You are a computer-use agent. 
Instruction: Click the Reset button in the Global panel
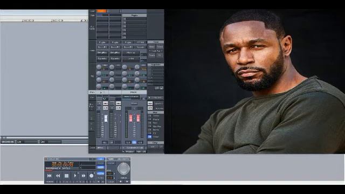coord(151,56)
